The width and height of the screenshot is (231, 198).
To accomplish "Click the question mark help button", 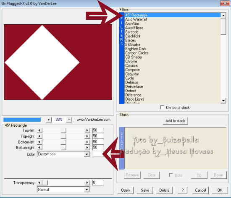I will pos(183,190).
